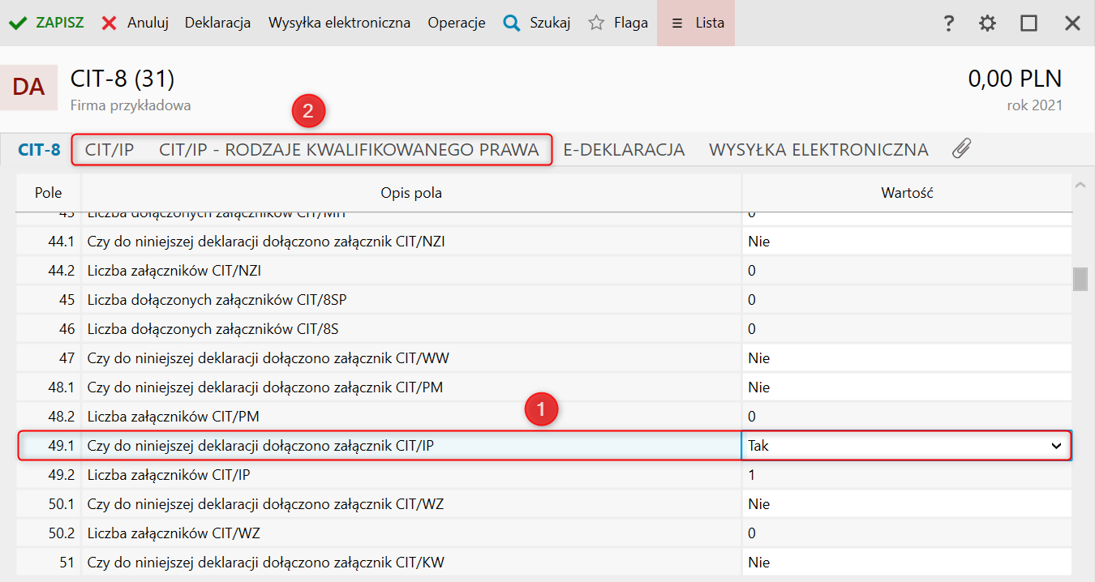Image resolution: width=1095 pixels, height=582 pixels.
Task: Close the CIT-8 window
Action: click(x=1072, y=24)
